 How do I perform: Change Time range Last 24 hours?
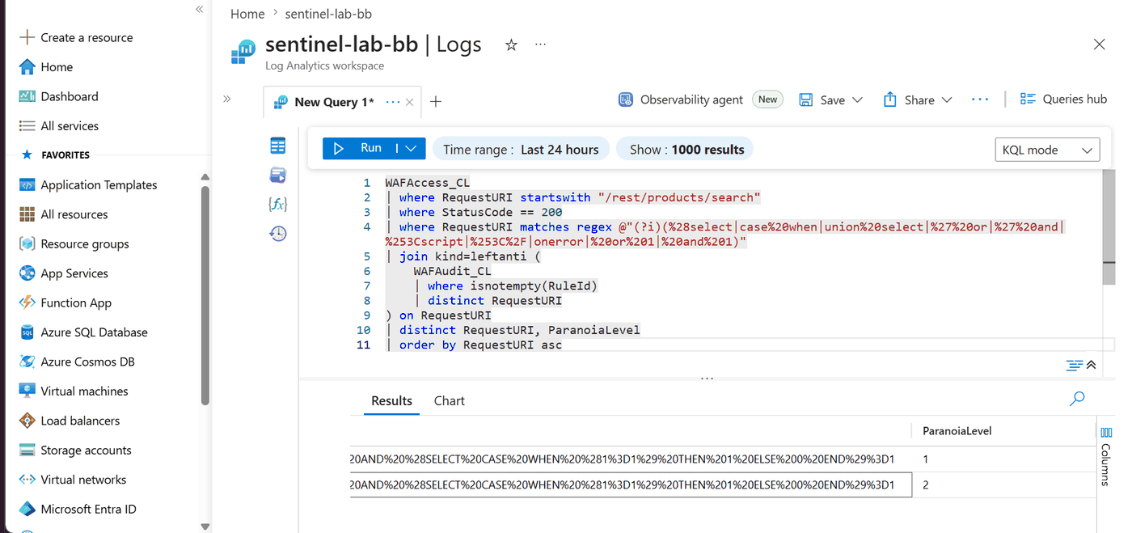click(x=521, y=149)
